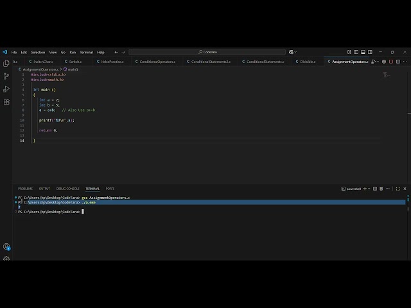Create a new terminal with plus

[x=365, y=189]
